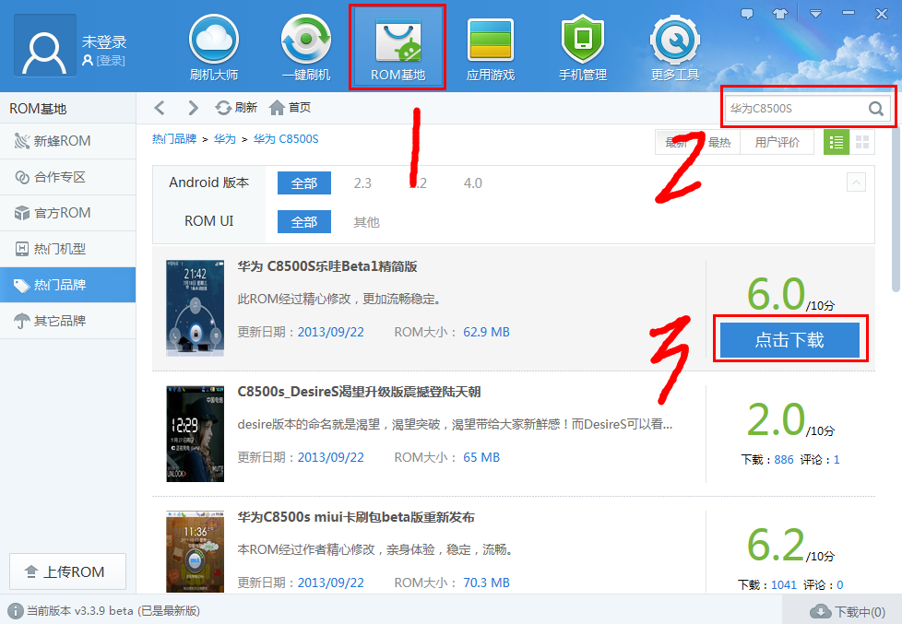Open the 更多工具 wrench icon
This screenshot has height=624, width=902.
point(675,48)
